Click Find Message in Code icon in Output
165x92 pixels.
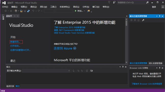(x=74, y=71)
